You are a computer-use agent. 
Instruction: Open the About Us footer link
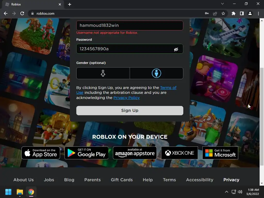23,180
